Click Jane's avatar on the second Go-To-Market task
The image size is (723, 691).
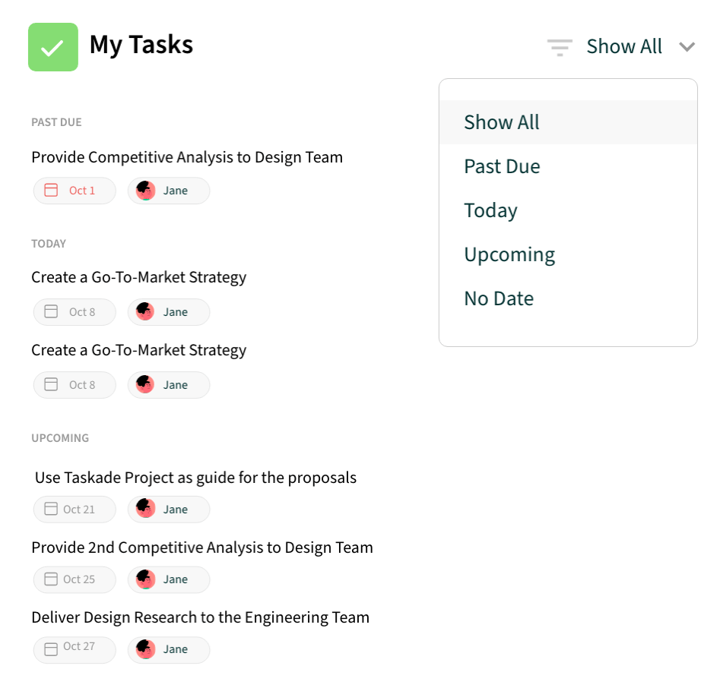[x=144, y=384]
